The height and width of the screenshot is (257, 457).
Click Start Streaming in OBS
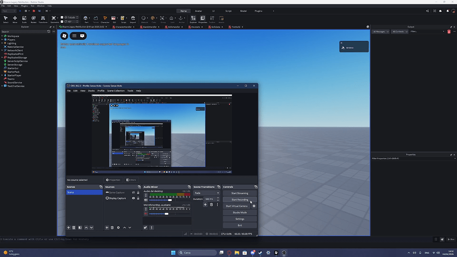[x=240, y=193]
